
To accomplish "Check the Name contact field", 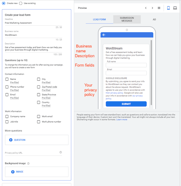I will 7,79.
